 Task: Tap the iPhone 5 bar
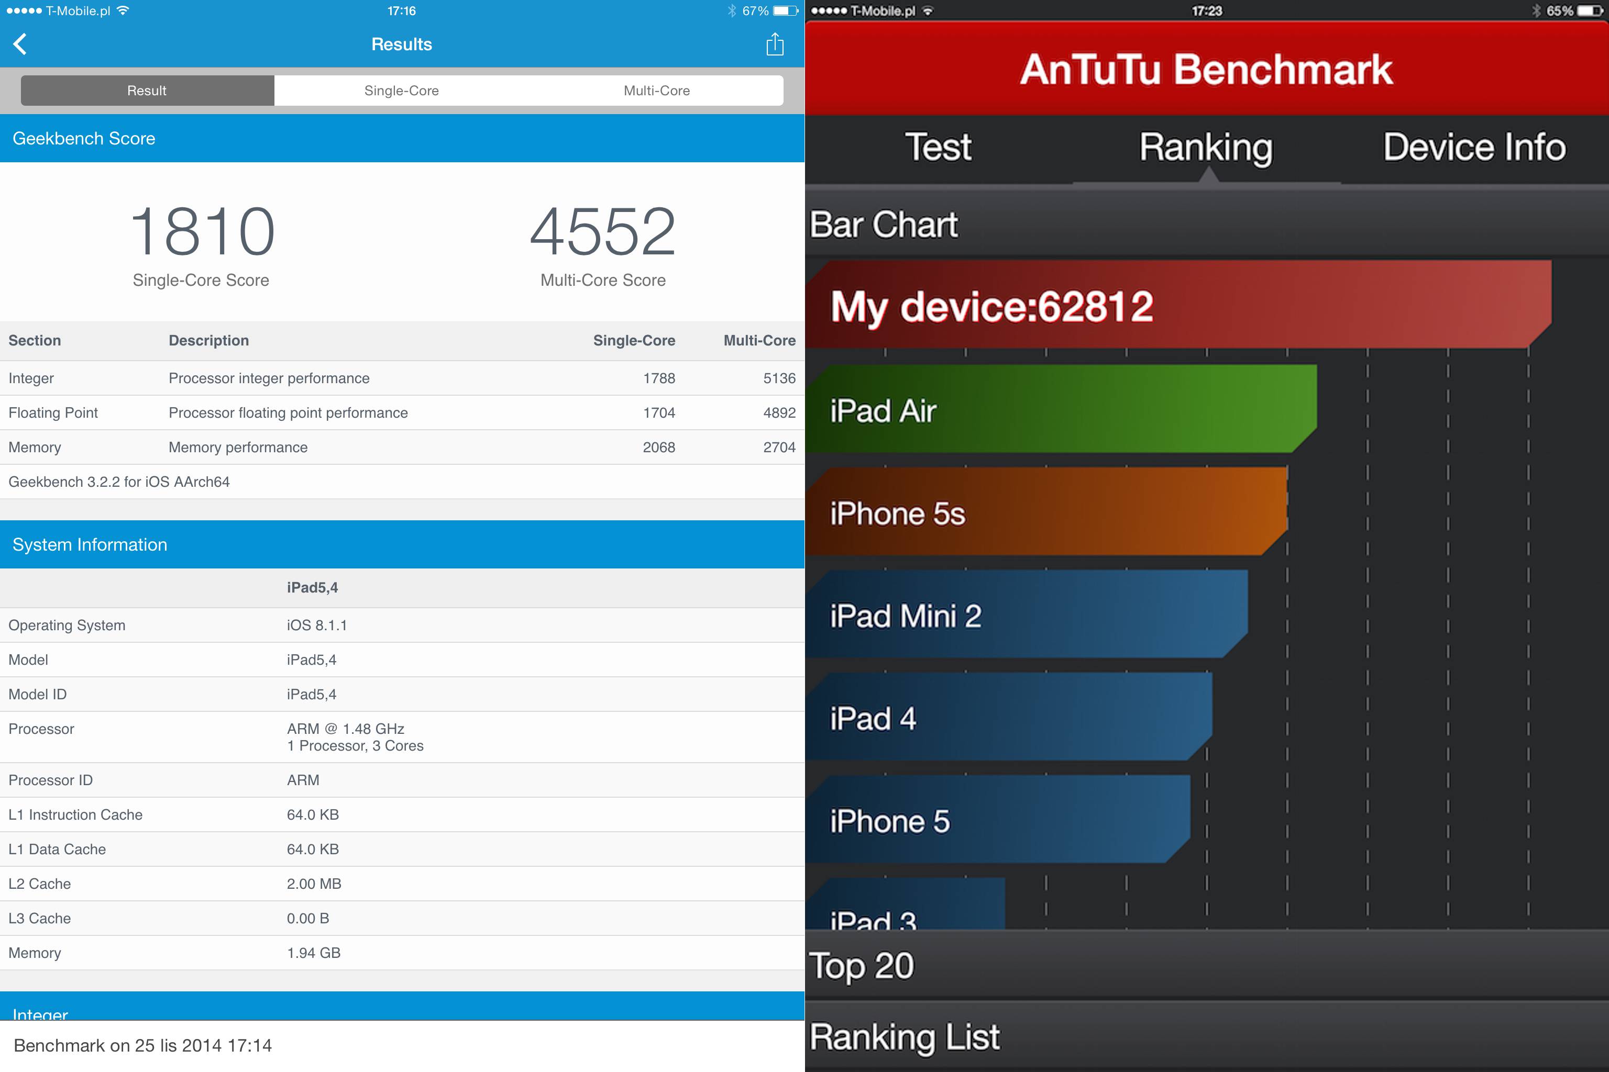pos(997,819)
